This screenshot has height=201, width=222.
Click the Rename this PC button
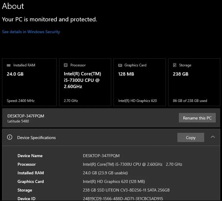197,118
